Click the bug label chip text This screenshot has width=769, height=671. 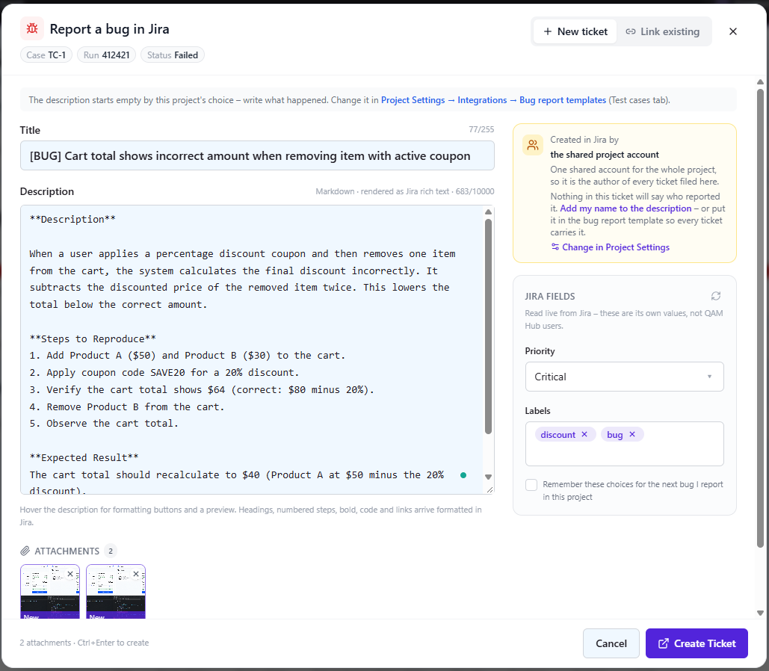click(x=614, y=435)
